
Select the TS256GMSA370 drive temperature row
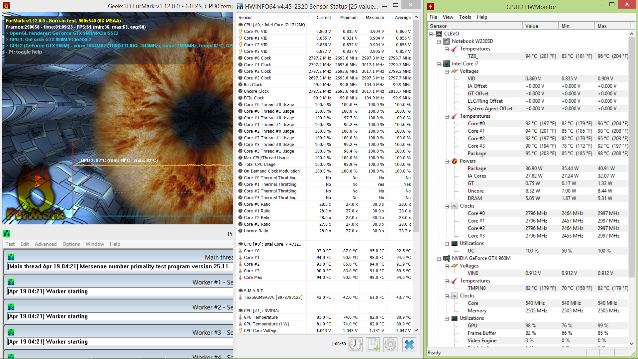325,297
